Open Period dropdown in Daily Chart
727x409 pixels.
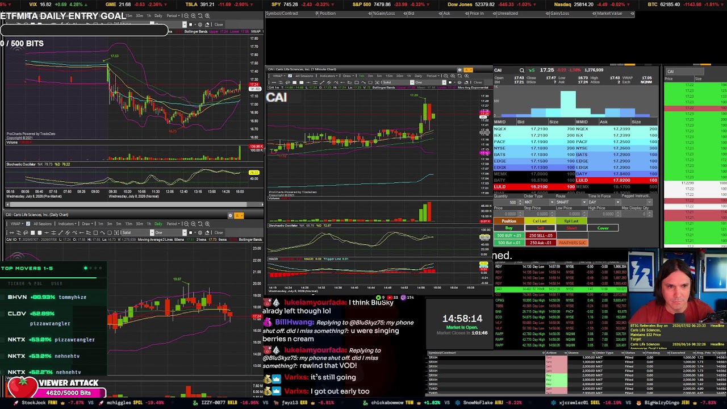174,224
